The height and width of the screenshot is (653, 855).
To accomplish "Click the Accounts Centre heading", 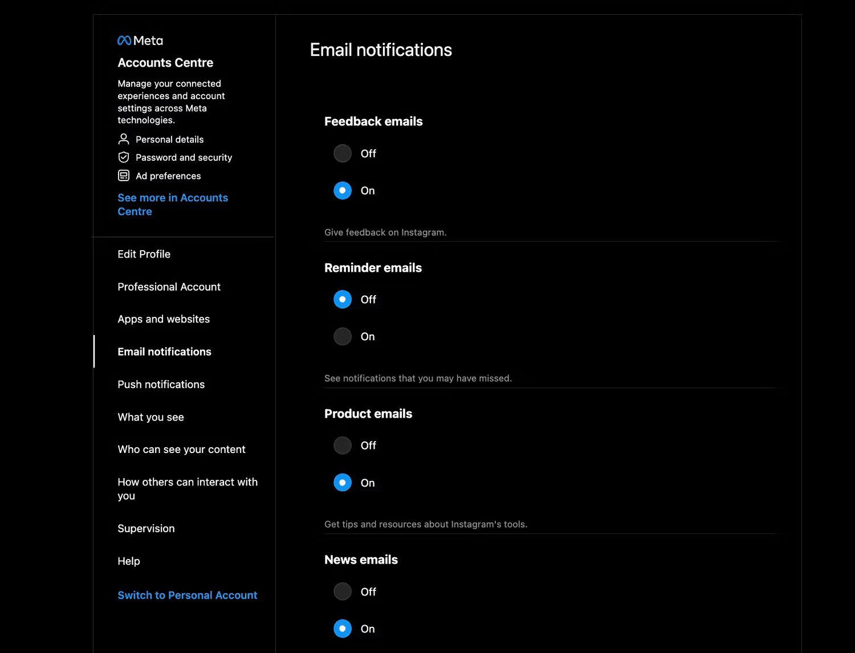I will (x=165, y=63).
